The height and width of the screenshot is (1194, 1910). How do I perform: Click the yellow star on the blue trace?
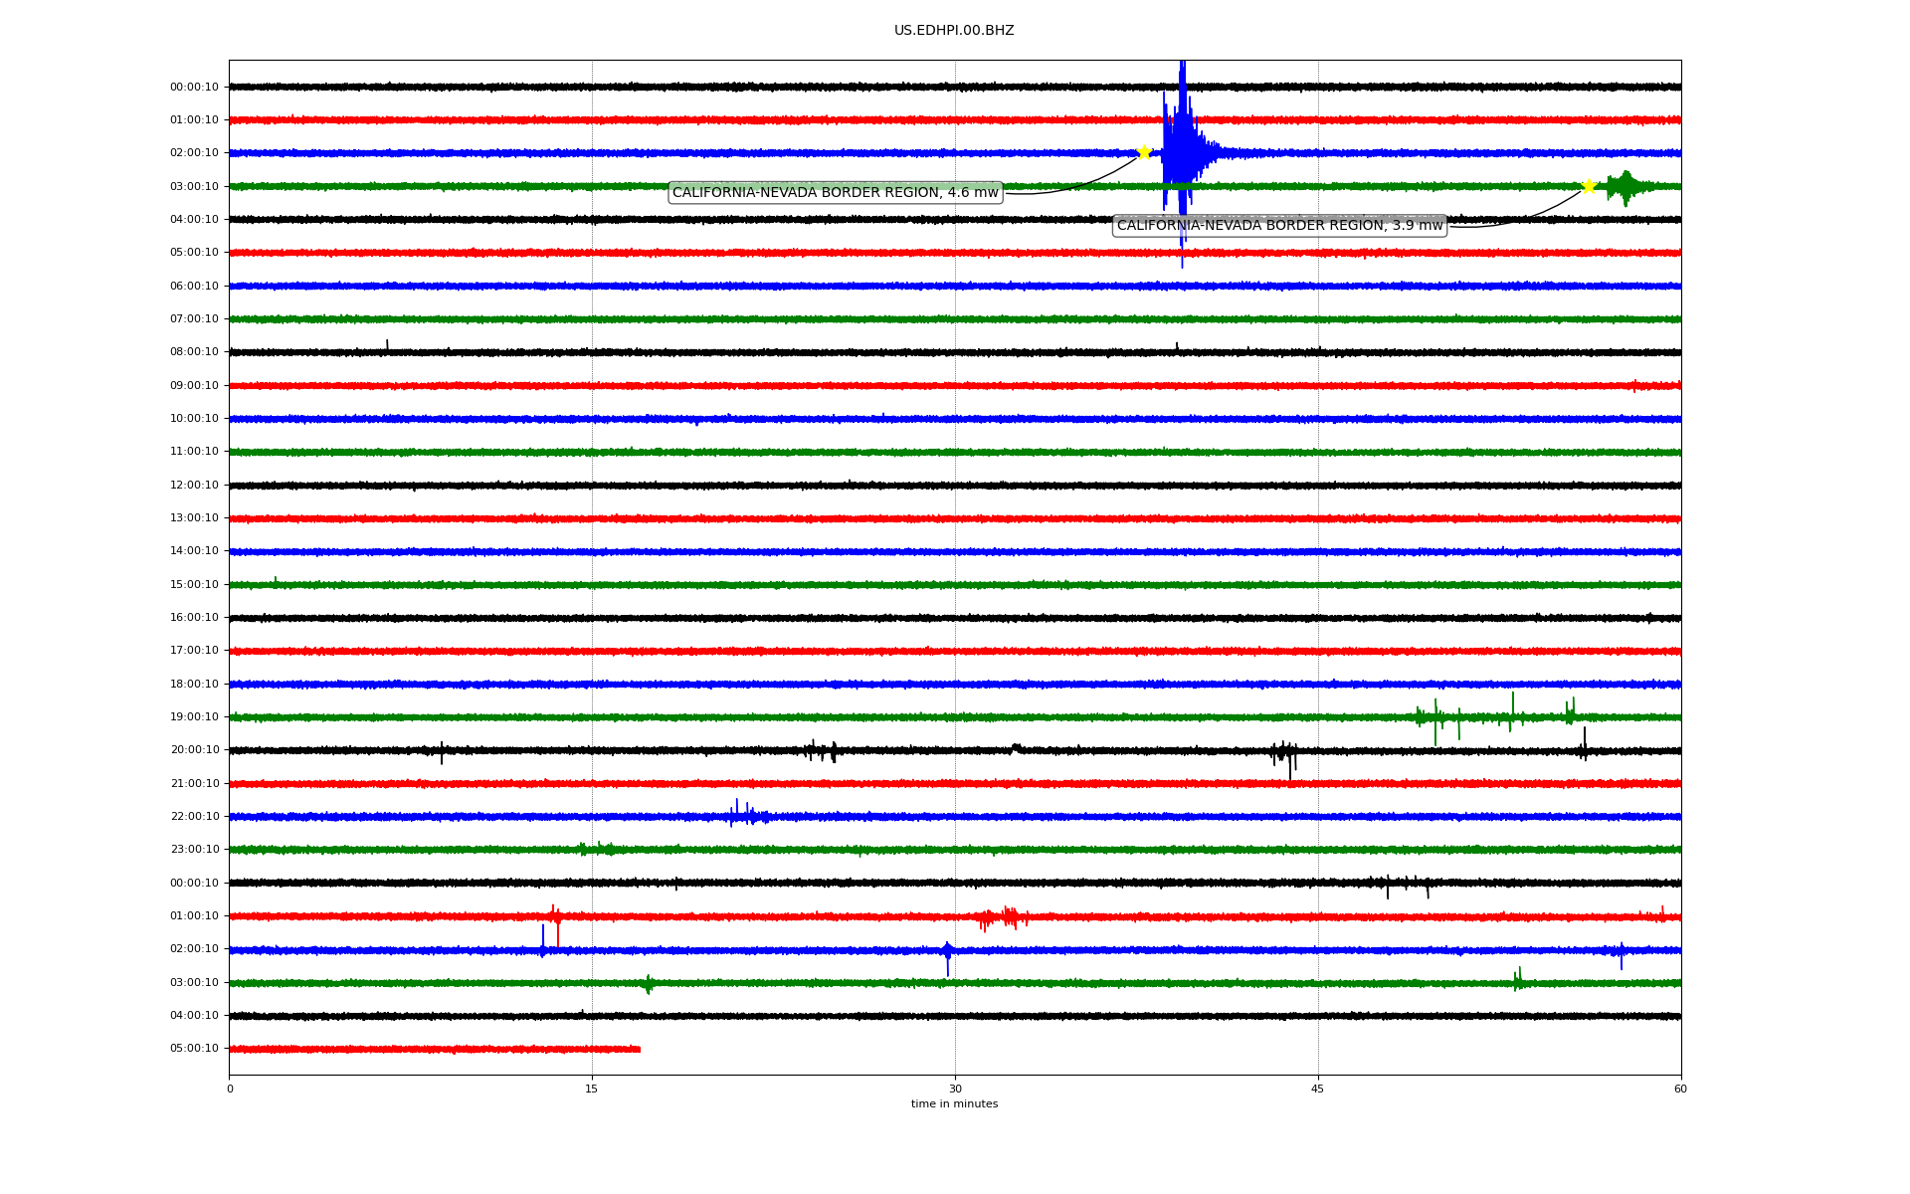[1144, 152]
